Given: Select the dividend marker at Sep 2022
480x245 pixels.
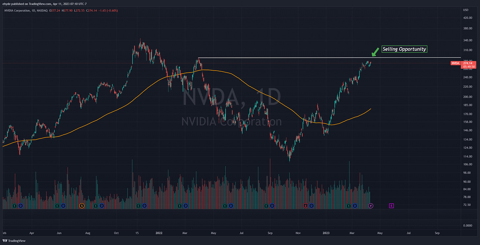Looking at the screenshot, I should pyautogui.click(x=272, y=205).
